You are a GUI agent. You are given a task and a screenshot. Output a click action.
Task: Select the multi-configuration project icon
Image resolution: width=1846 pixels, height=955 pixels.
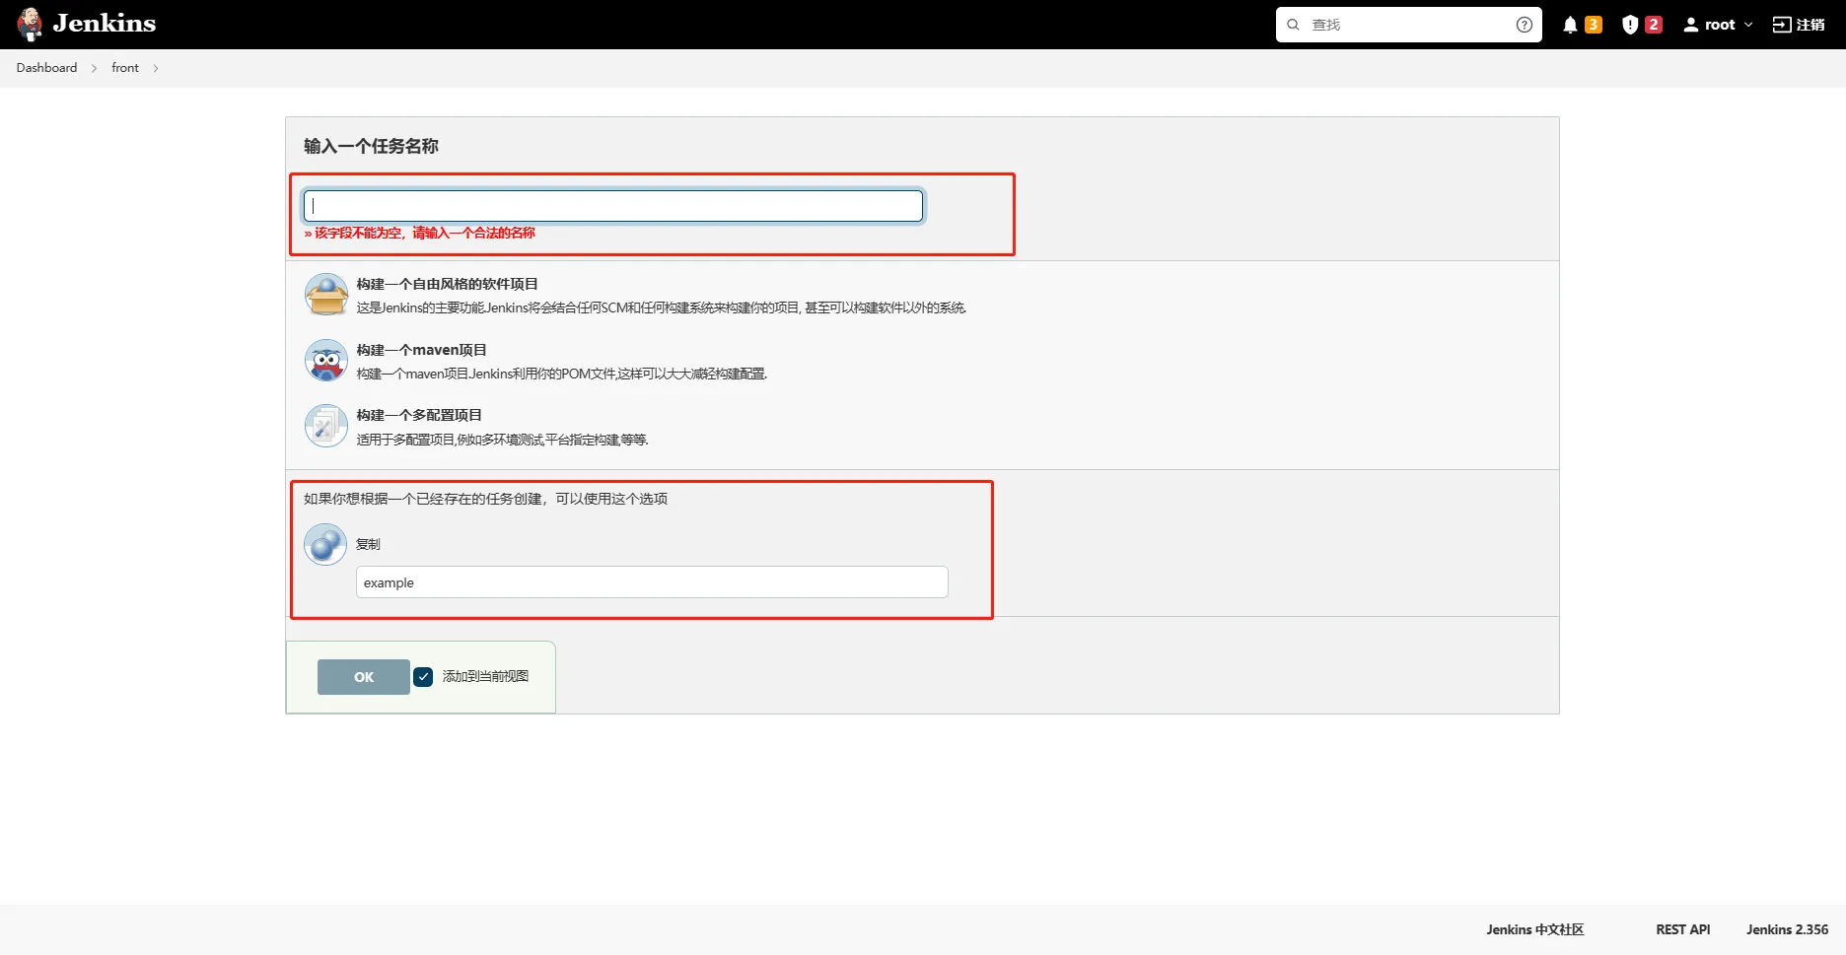325,427
